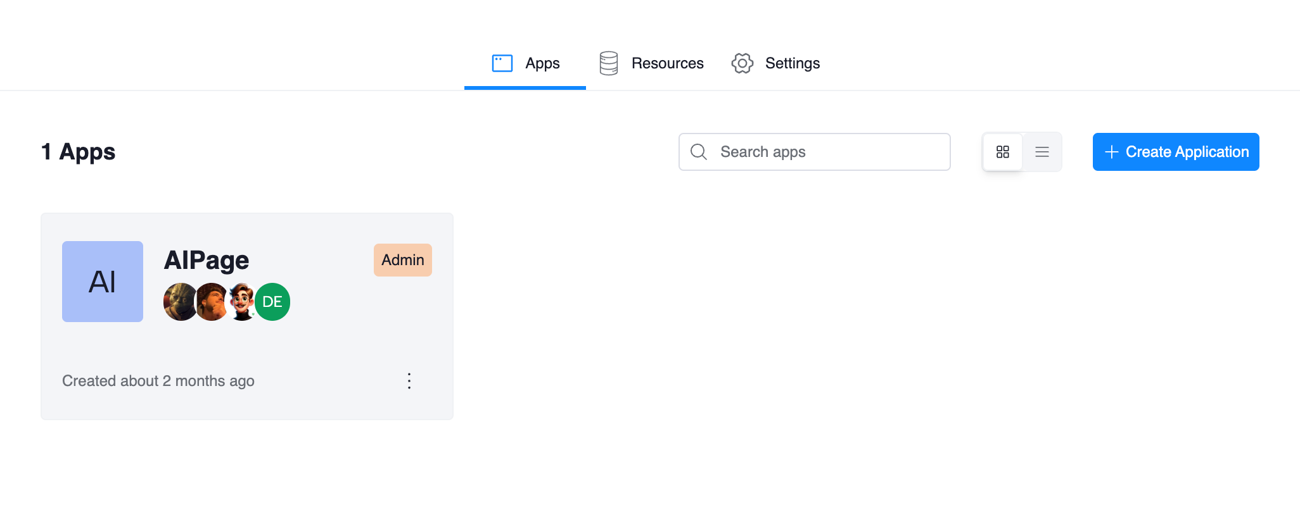Viewport: 1300px width, 529px height.
Task: Click the magnifying glass search icon
Action: tap(698, 152)
